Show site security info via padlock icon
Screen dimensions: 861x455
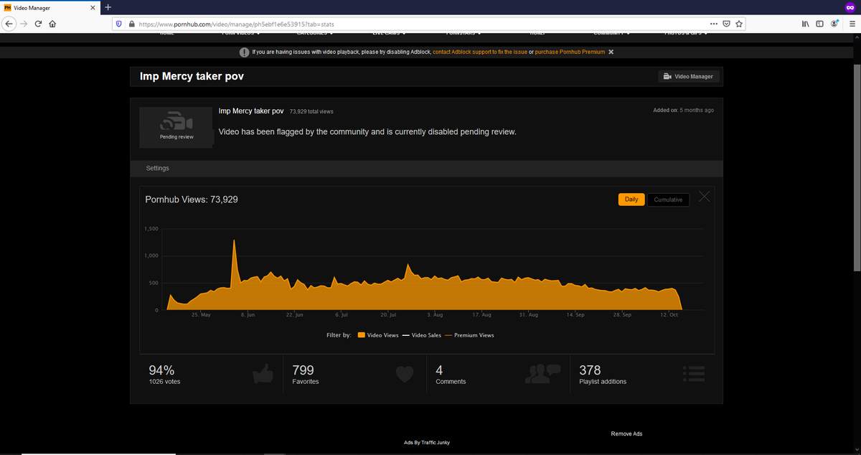(131, 24)
